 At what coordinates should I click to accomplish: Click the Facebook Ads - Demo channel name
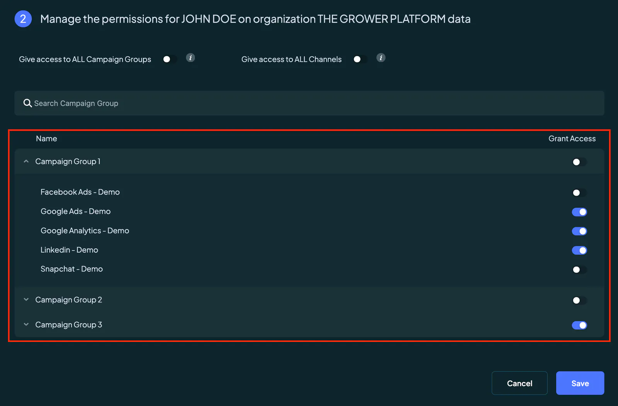point(80,192)
